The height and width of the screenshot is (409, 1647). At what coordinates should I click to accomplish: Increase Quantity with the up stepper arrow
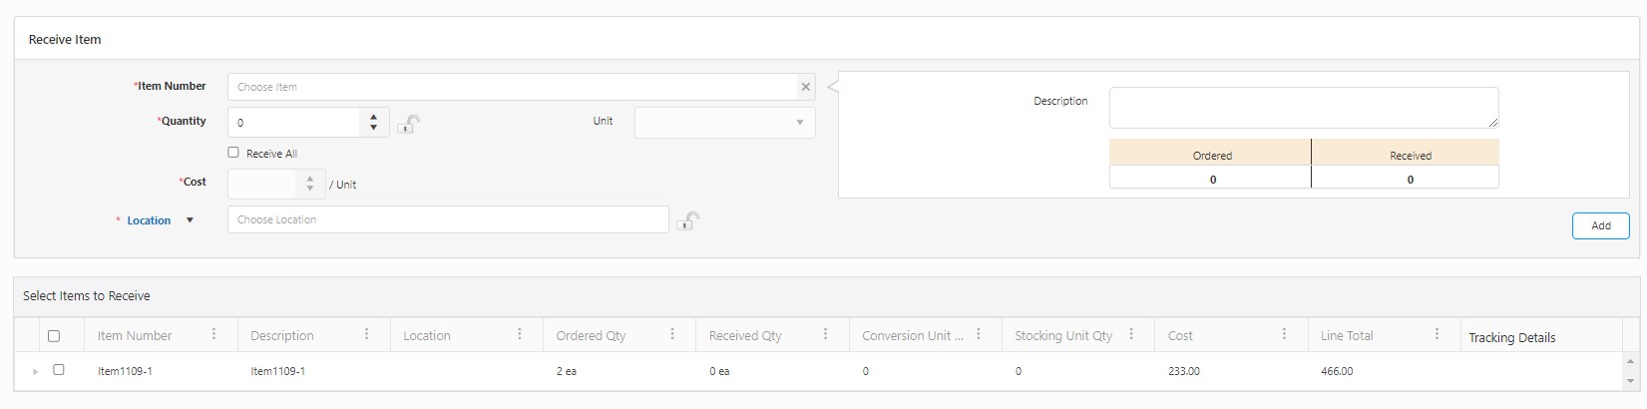tap(373, 117)
